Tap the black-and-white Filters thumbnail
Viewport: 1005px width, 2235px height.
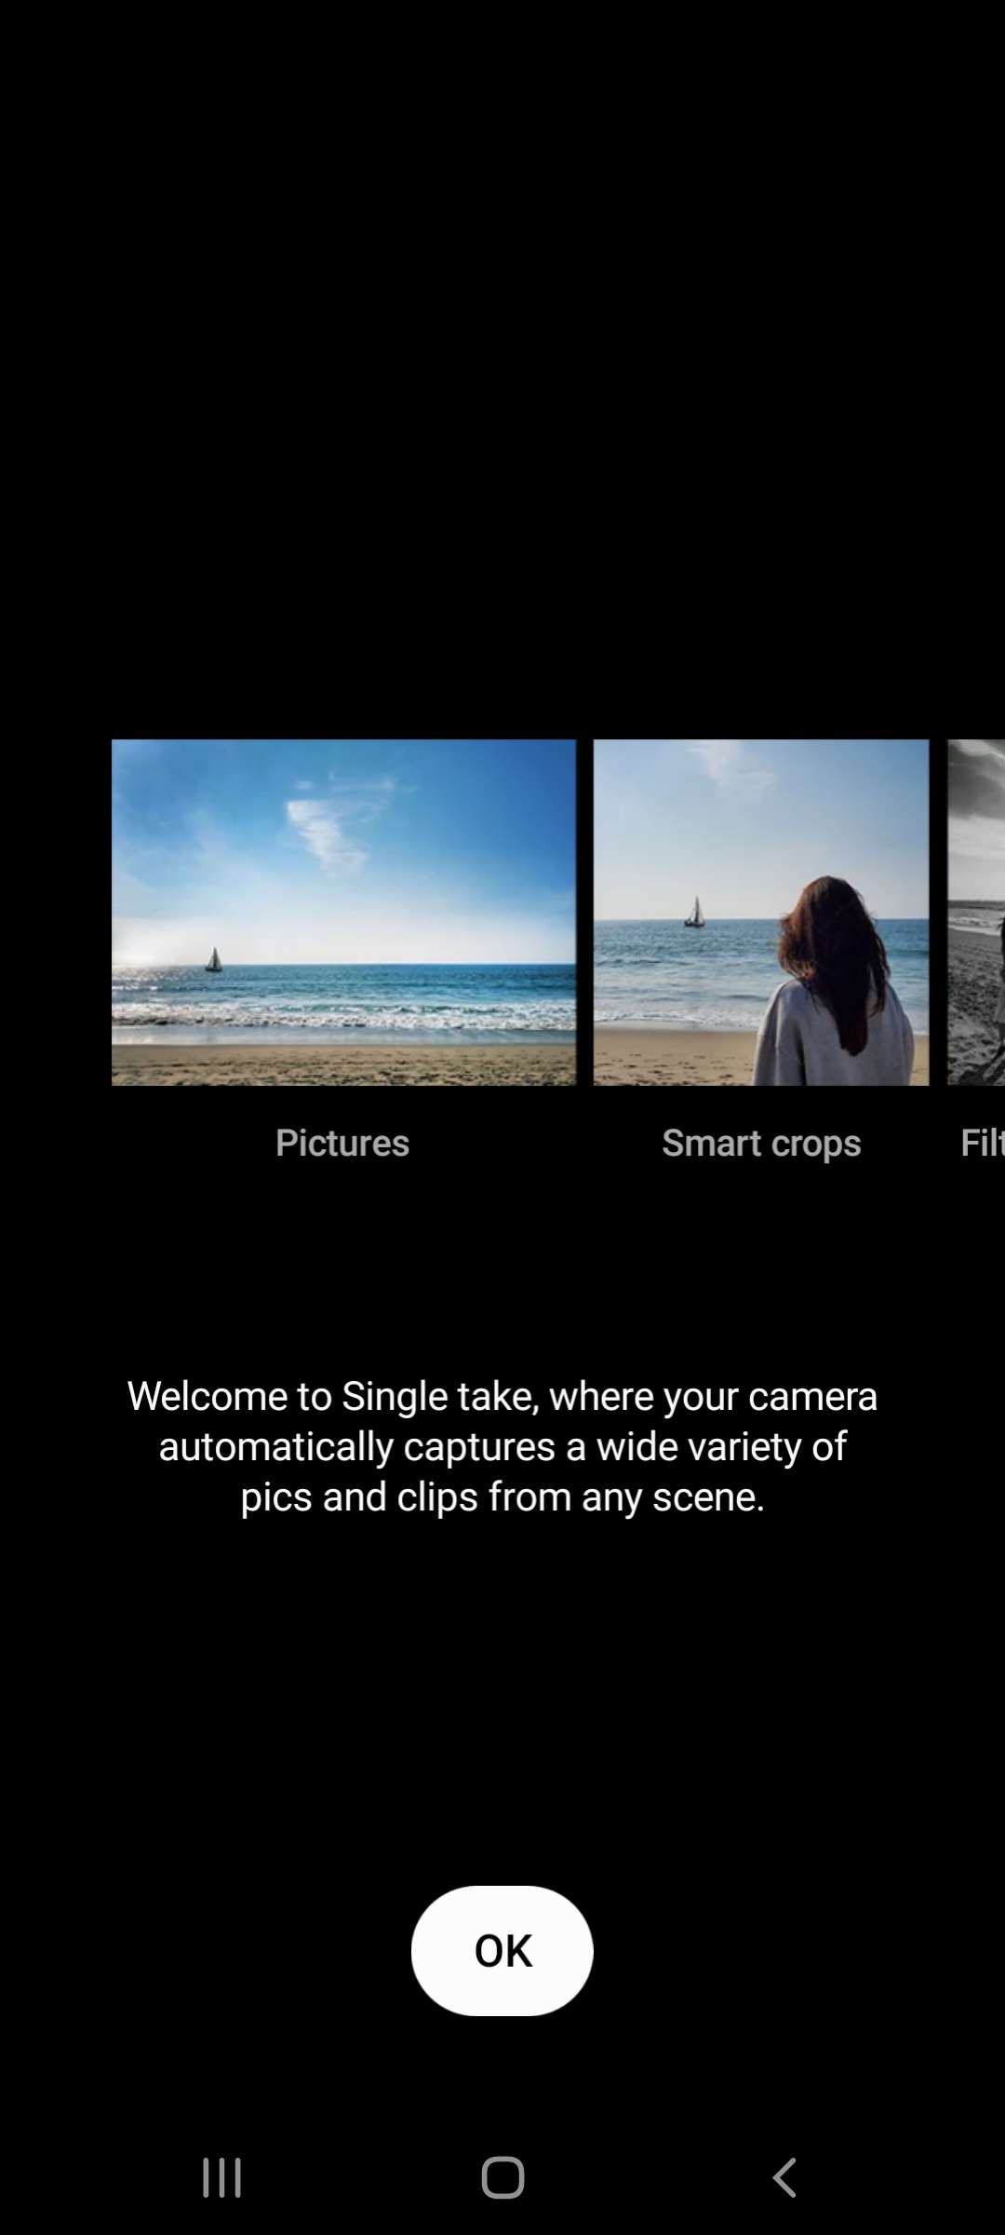point(976,912)
